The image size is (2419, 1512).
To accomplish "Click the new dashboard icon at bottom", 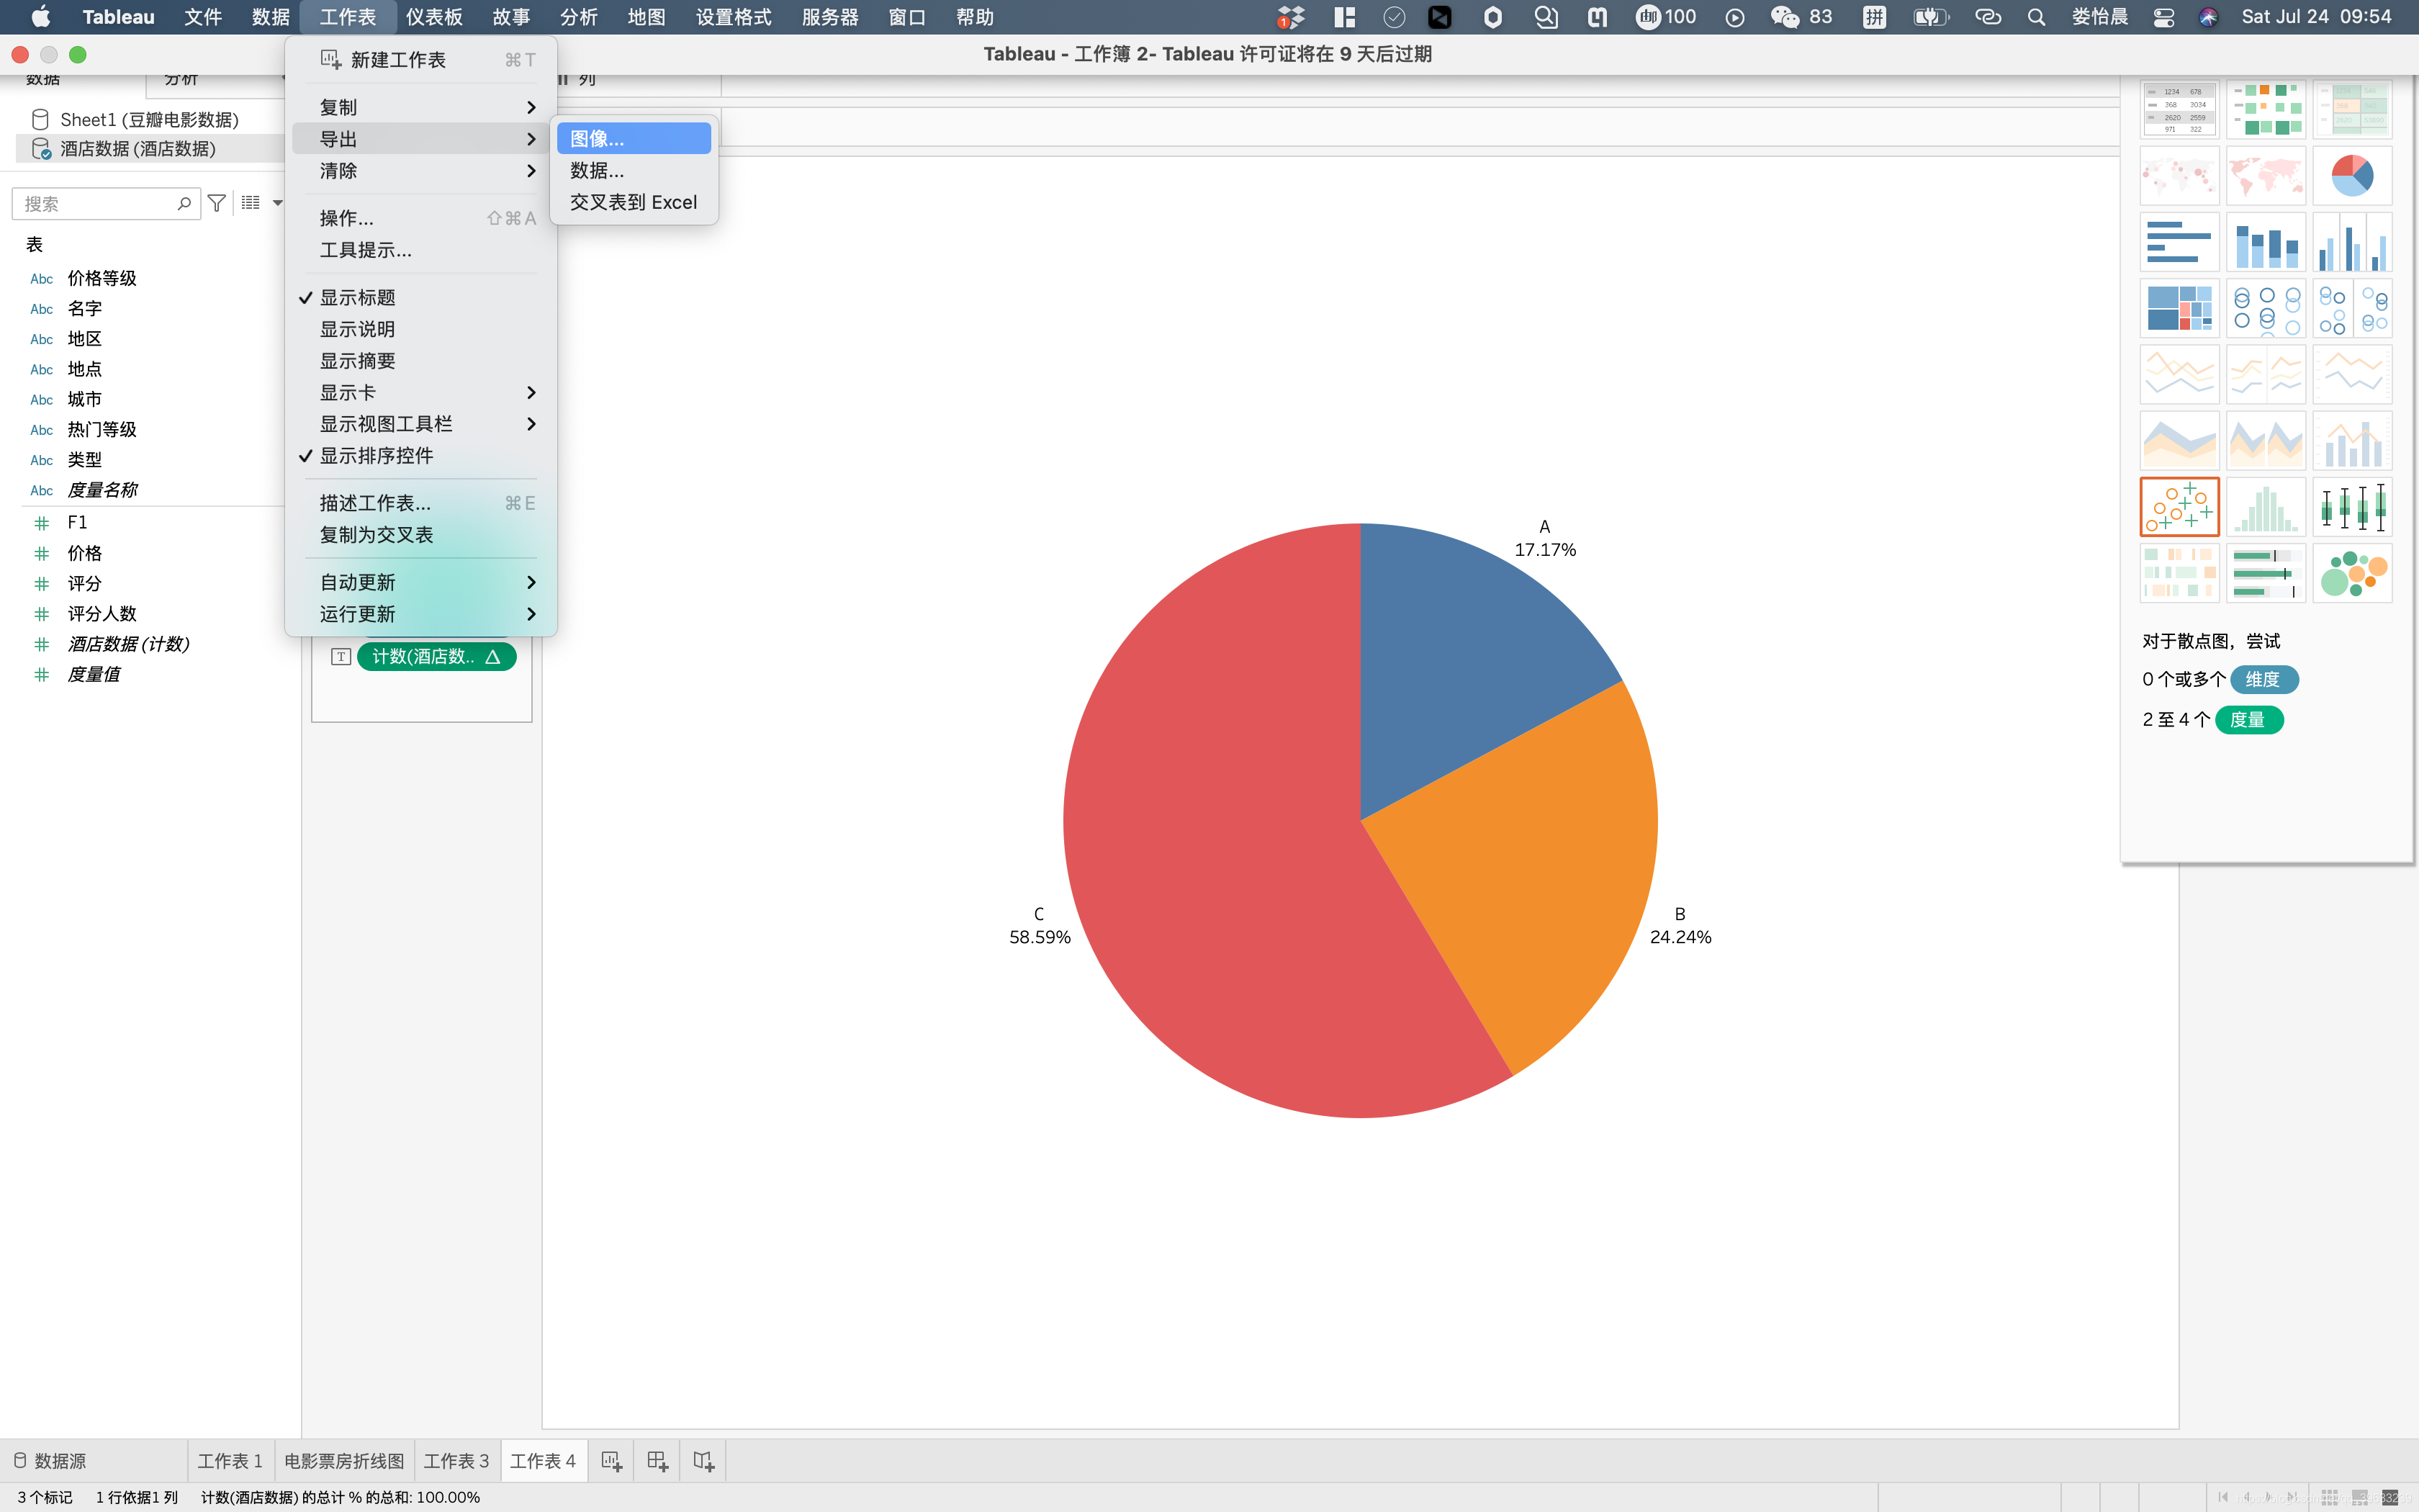I will (657, 1461).
